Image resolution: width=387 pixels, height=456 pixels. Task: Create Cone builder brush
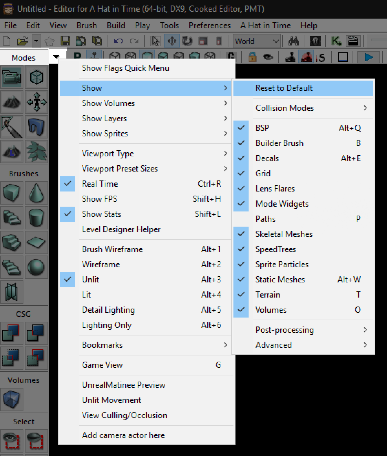36,193
